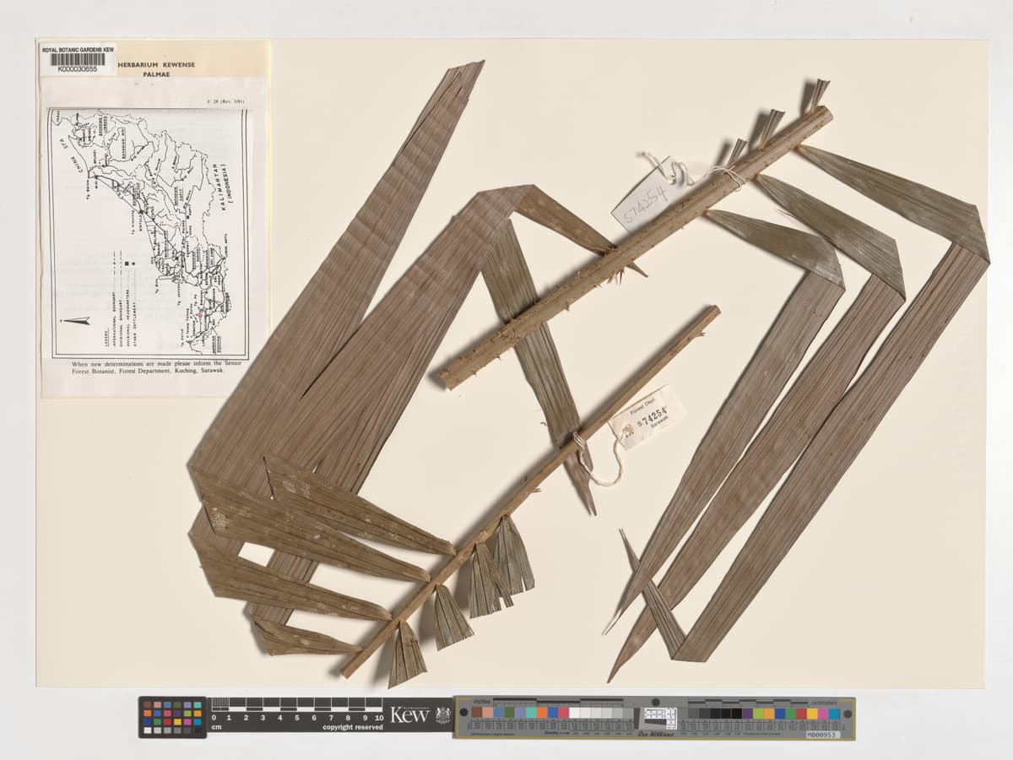Click the M000953 label on the color bar
Image resolution: width=1013 pixels, height=760 pixels.
pyautogui.click(x=821, y=735)
